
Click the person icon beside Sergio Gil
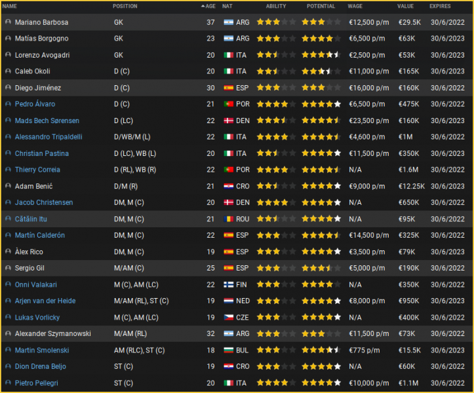coord(8,268)
